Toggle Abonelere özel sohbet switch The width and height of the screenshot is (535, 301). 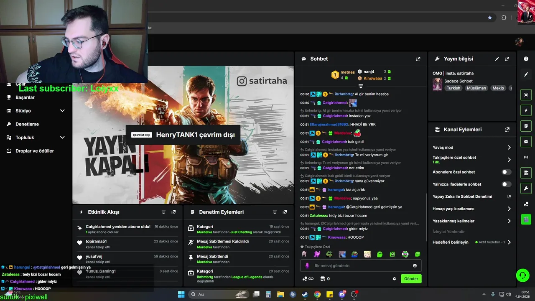[x=506, y=172]
